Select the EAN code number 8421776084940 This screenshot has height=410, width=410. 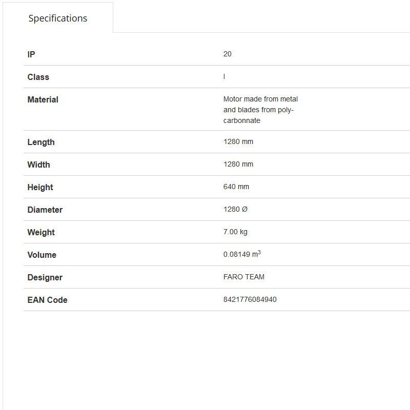pos(250,299)
